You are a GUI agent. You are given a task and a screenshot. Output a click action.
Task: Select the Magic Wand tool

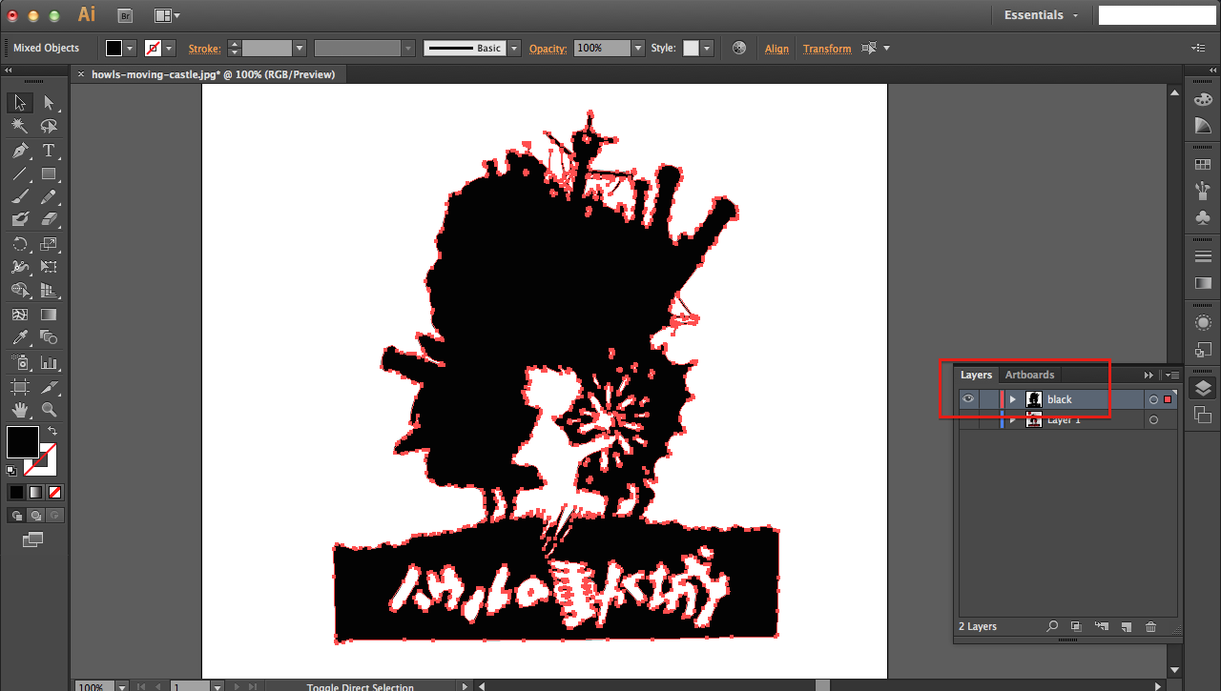coord(20,126)
